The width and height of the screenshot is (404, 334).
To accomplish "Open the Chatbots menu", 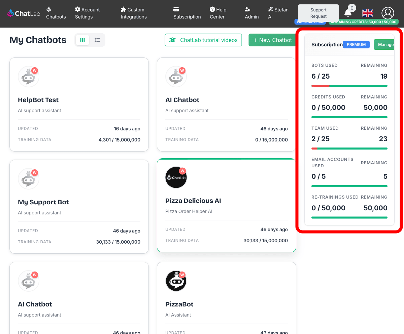I will click(56, 13).
